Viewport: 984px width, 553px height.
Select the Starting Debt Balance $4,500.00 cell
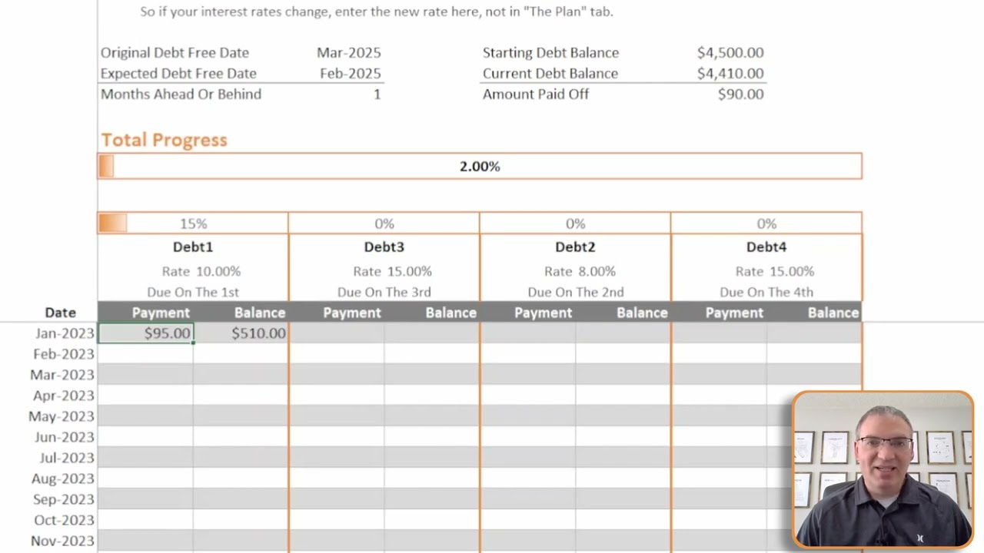pyautogui.click(x=730, y=53)
